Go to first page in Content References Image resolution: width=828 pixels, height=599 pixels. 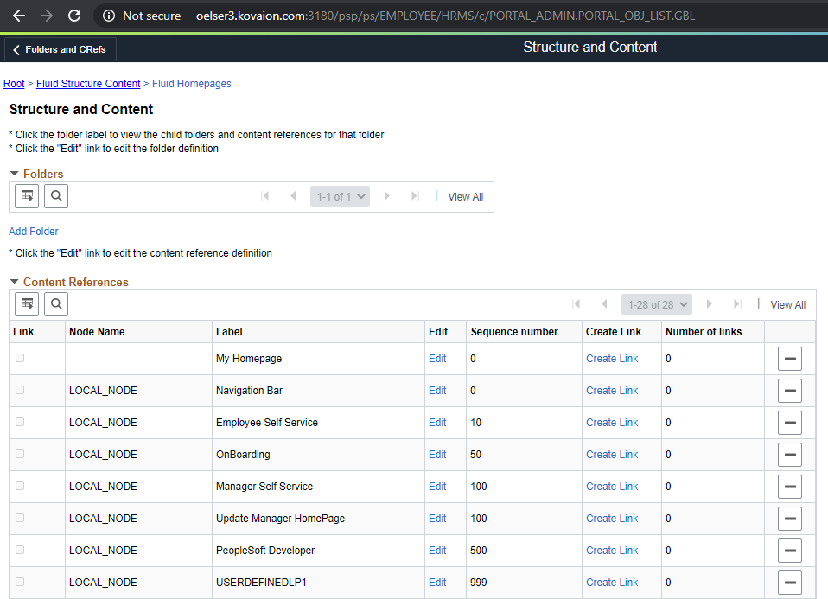[x=576, y=303]
